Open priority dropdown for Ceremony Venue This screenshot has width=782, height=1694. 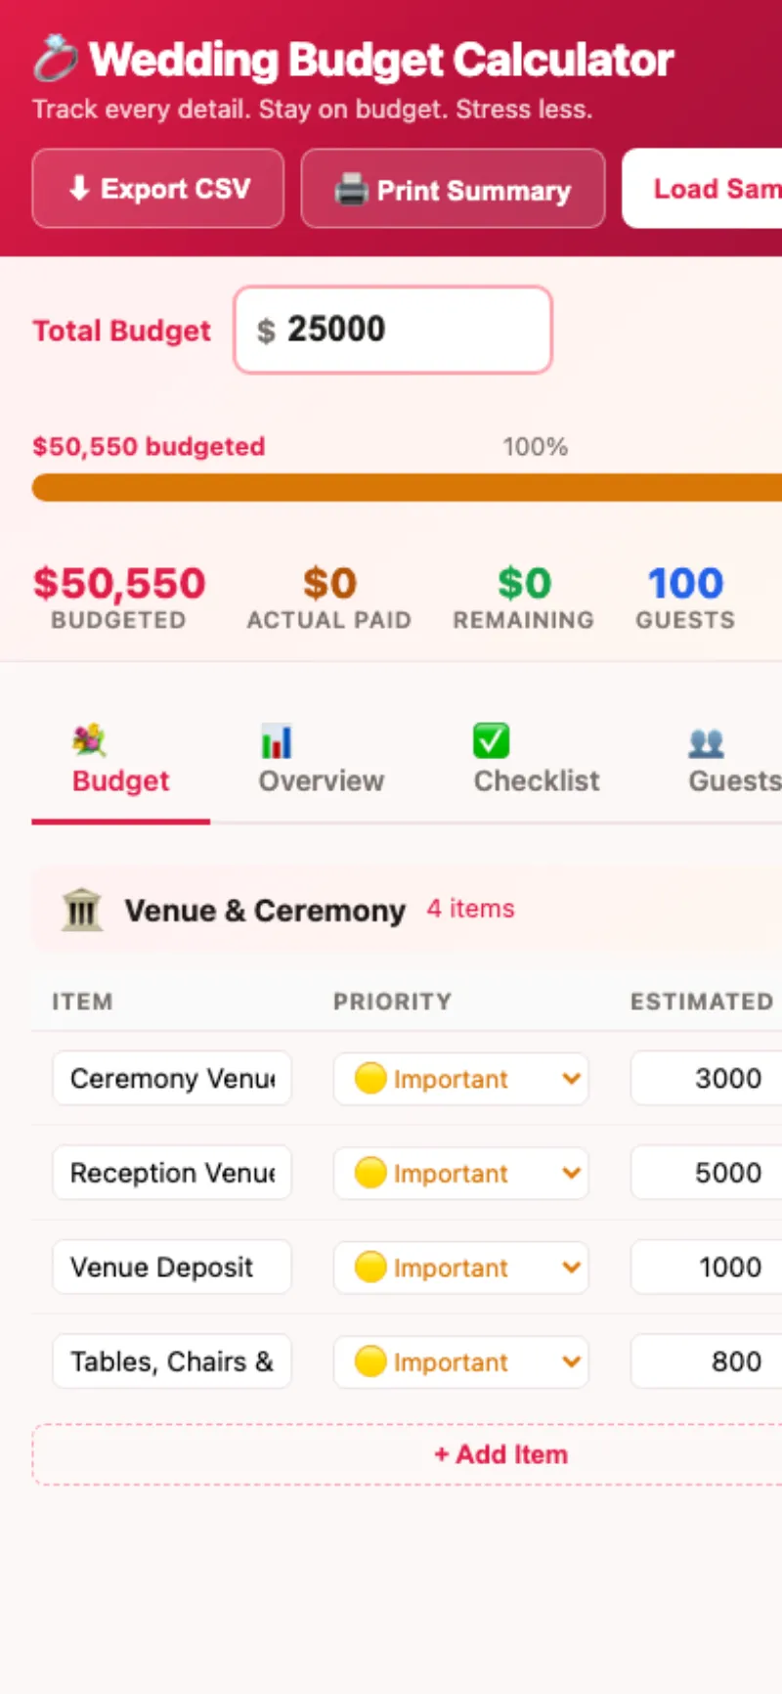tap(461, 1079)
